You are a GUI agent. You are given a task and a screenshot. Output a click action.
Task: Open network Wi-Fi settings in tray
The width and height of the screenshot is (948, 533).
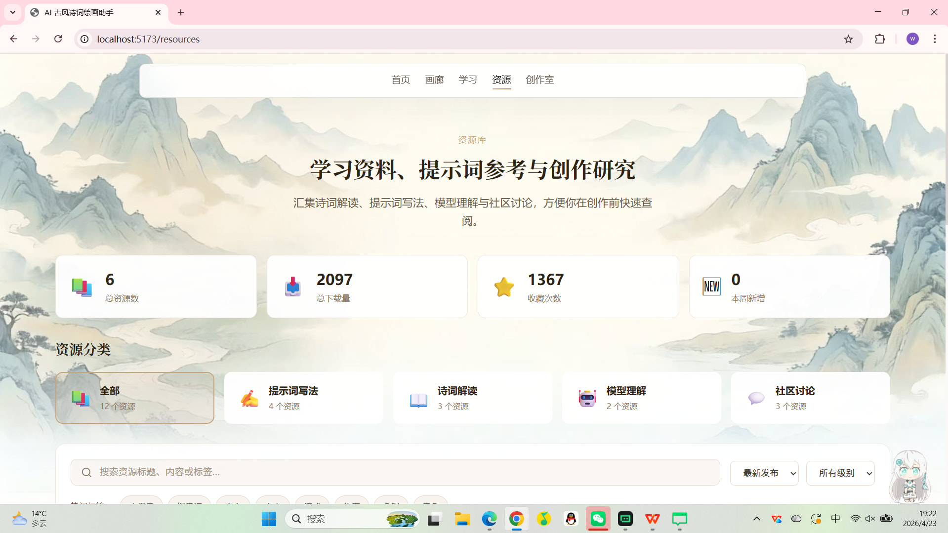[x=855, y=519]
